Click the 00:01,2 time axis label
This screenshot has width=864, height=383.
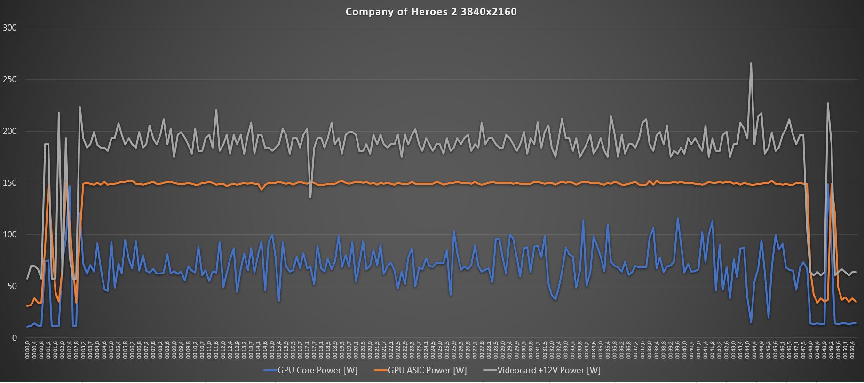pos(48,351)
